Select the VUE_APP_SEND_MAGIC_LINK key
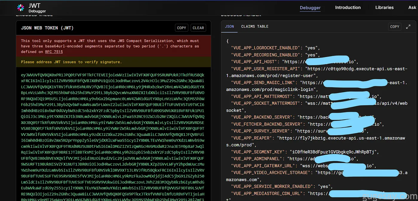Screen dimensions: 418x201 point(263,83)
